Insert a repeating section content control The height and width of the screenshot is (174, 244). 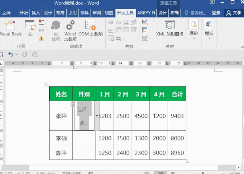111,38
